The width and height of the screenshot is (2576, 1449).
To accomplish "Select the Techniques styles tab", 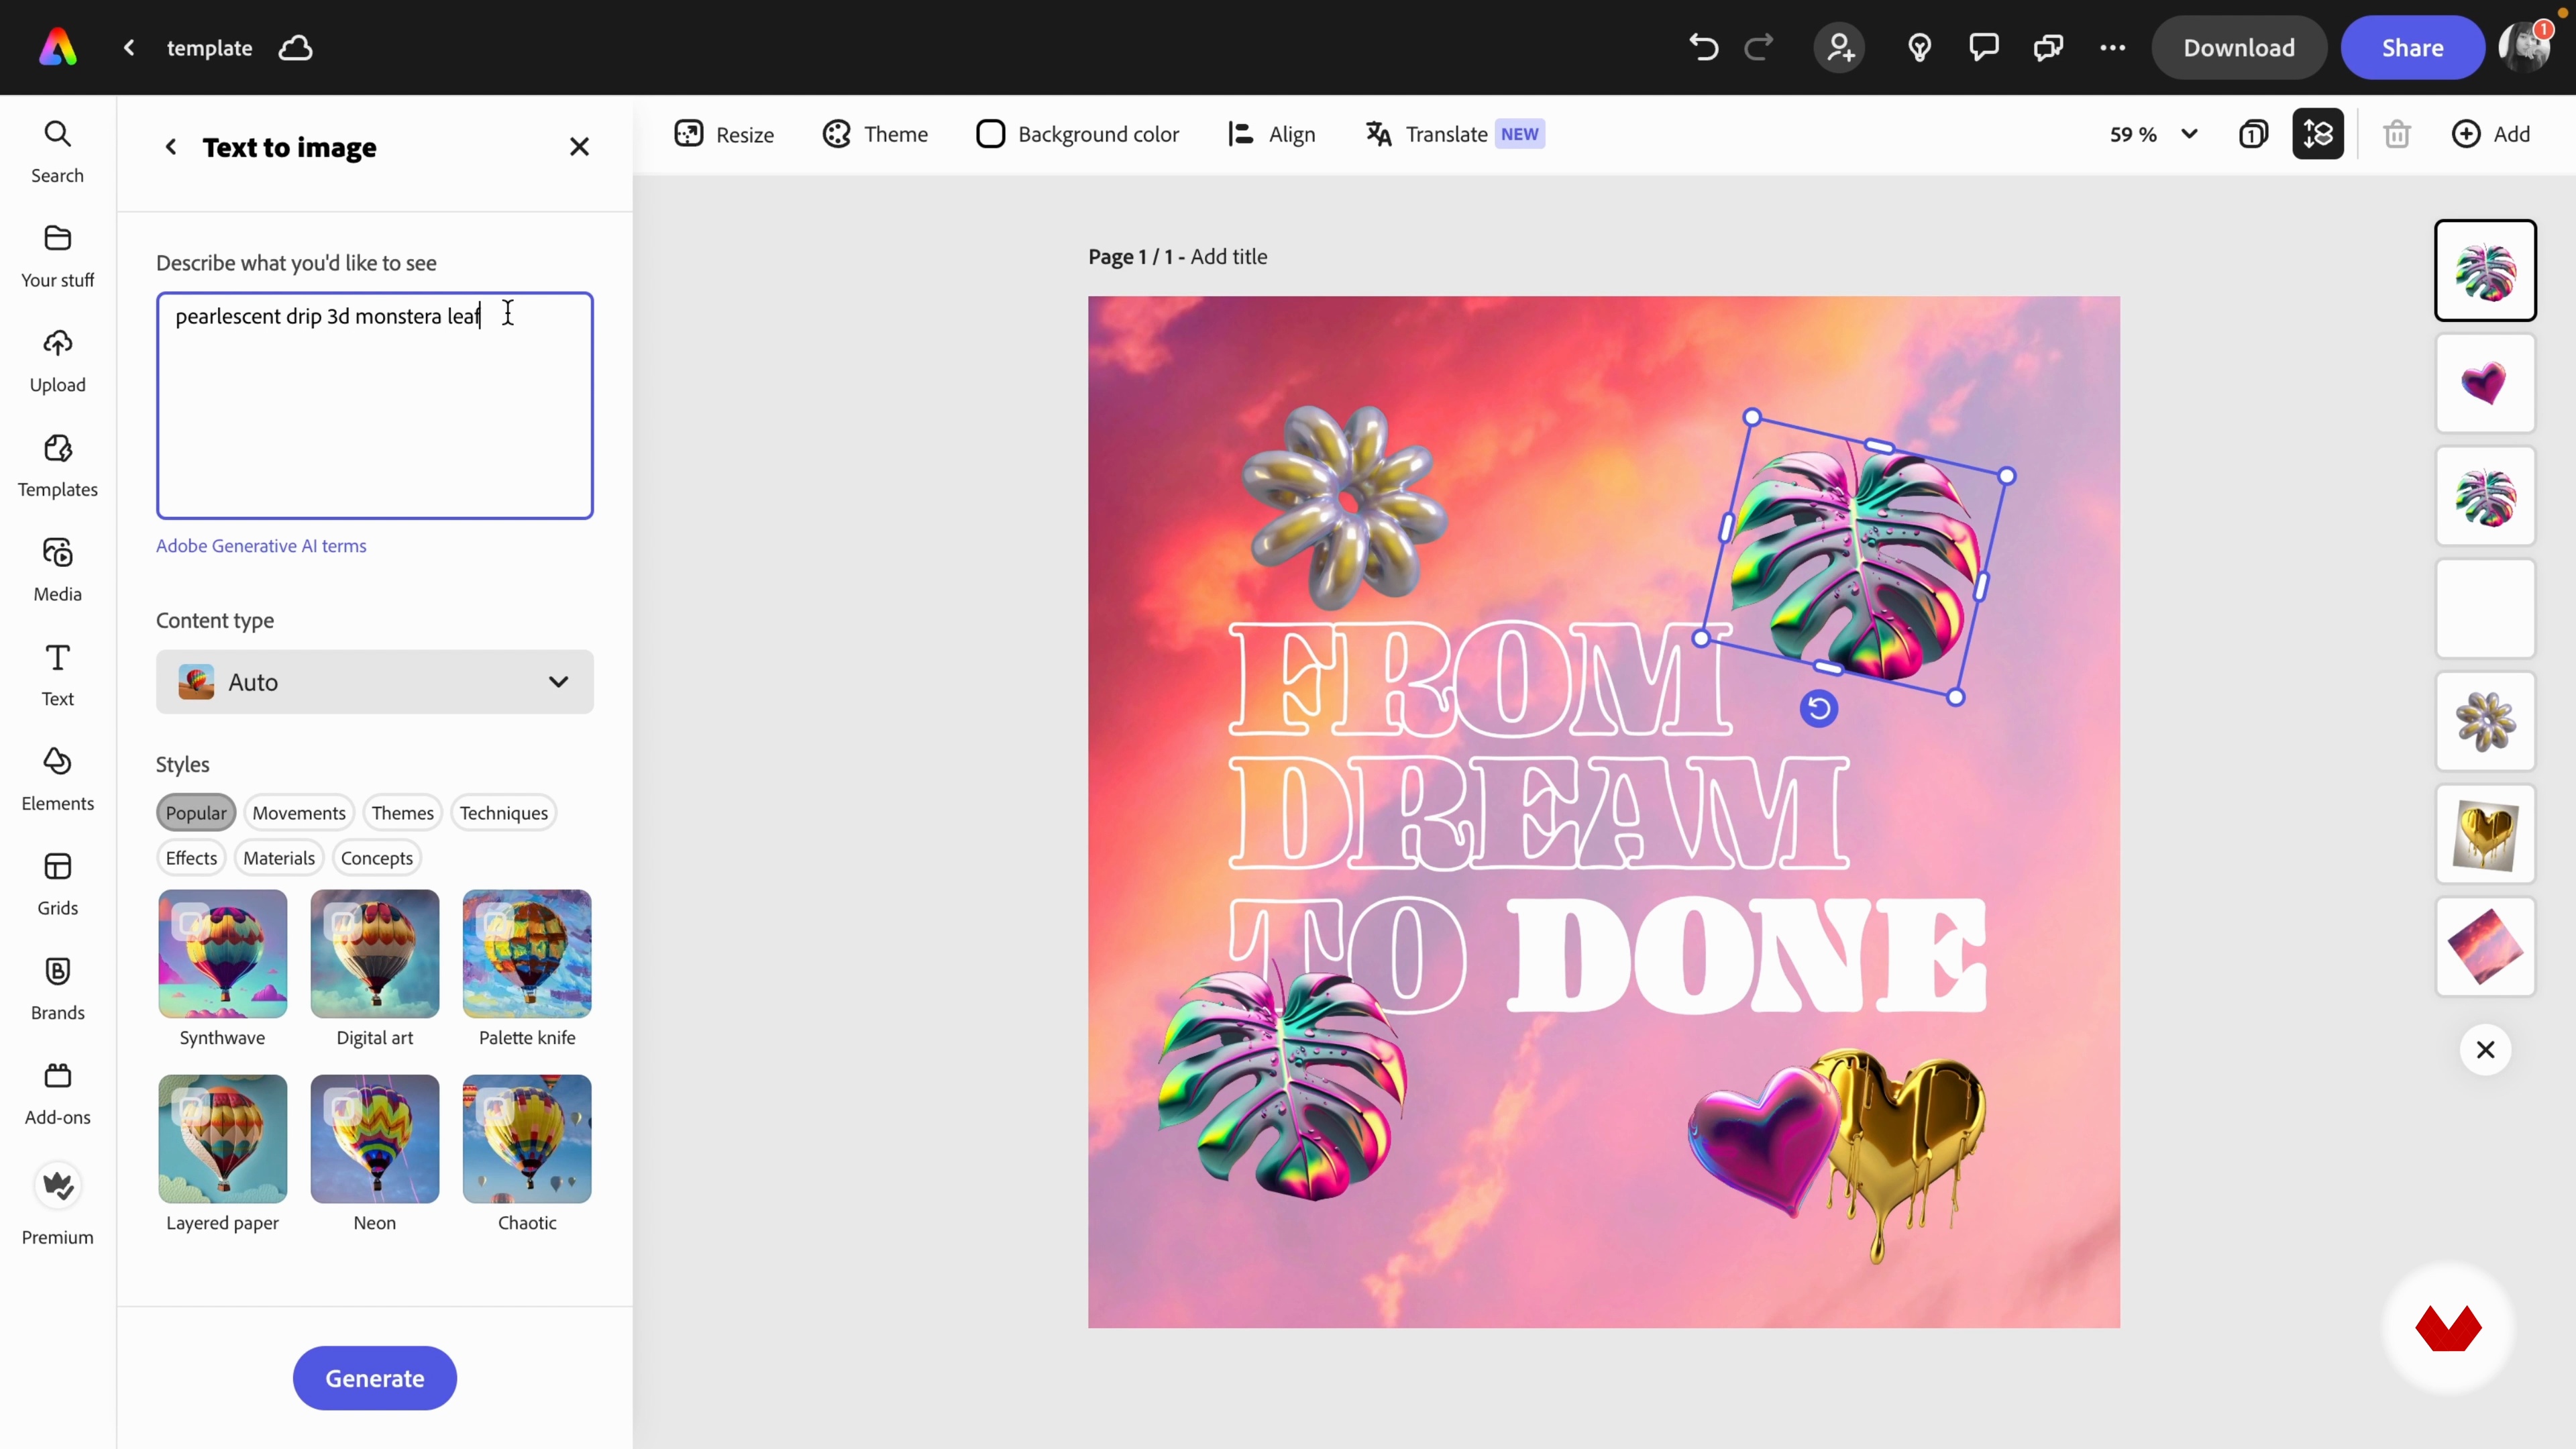I will point(504,813).
